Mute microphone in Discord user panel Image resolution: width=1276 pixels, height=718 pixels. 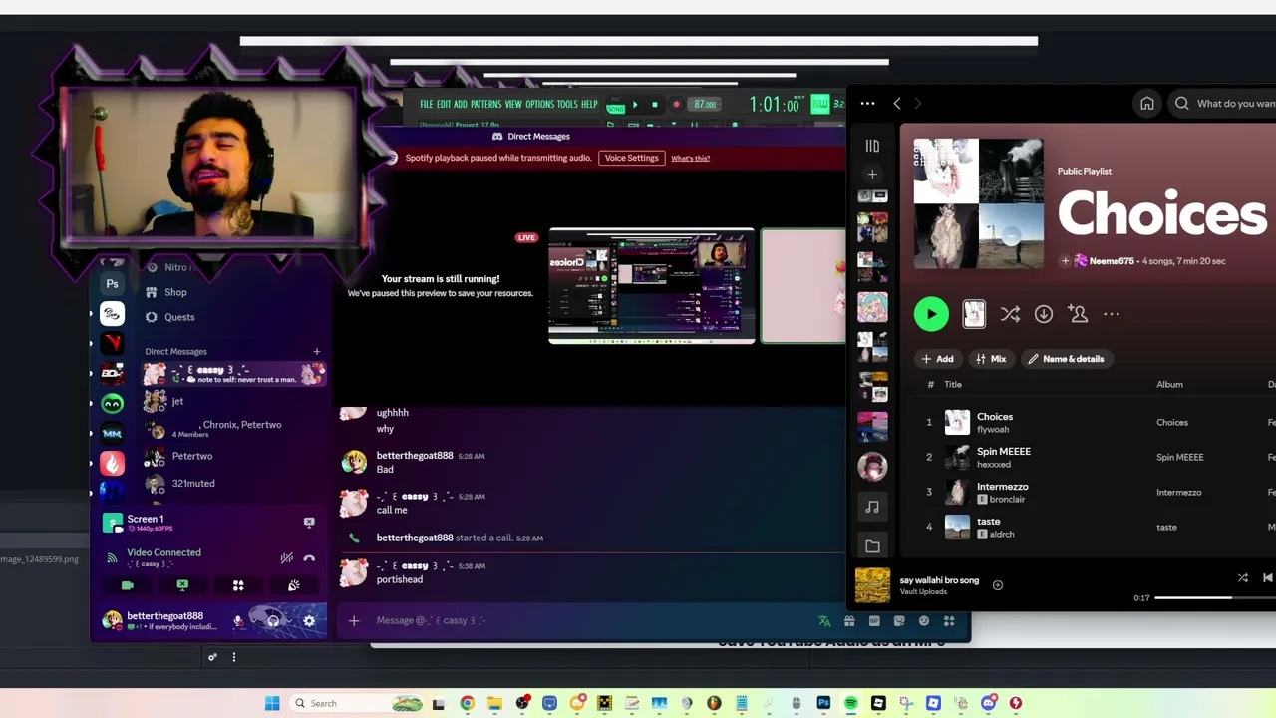(x=237, y=621)
